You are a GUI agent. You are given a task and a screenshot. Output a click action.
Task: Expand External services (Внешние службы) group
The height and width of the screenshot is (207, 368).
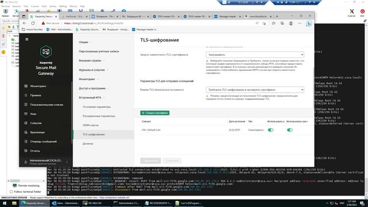[91, 60]
